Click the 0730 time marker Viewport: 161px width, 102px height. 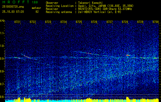tap(156, 22)
